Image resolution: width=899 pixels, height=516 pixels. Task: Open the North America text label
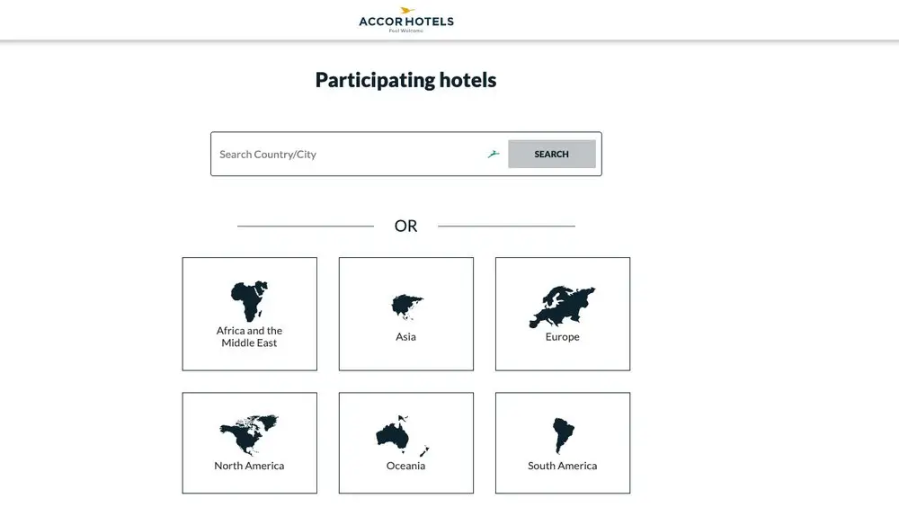(249, 466)
